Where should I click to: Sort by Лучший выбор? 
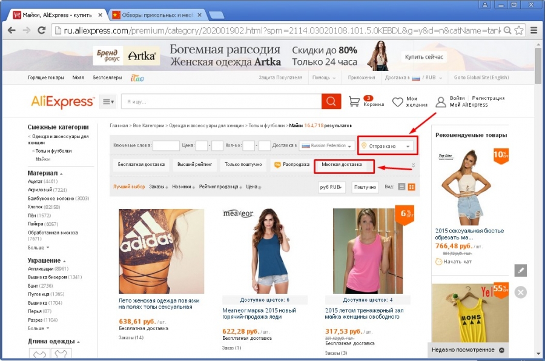(x=129, y=187)
